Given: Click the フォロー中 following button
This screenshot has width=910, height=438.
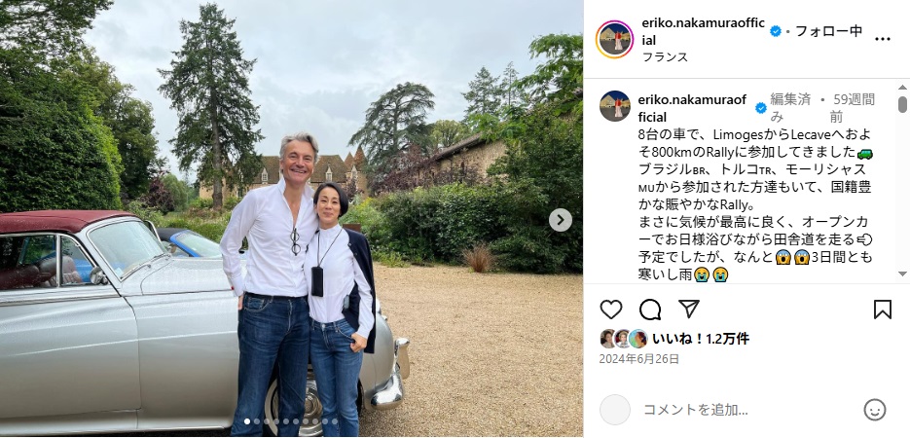Looking at the screenshot, I should coord(828,31).
